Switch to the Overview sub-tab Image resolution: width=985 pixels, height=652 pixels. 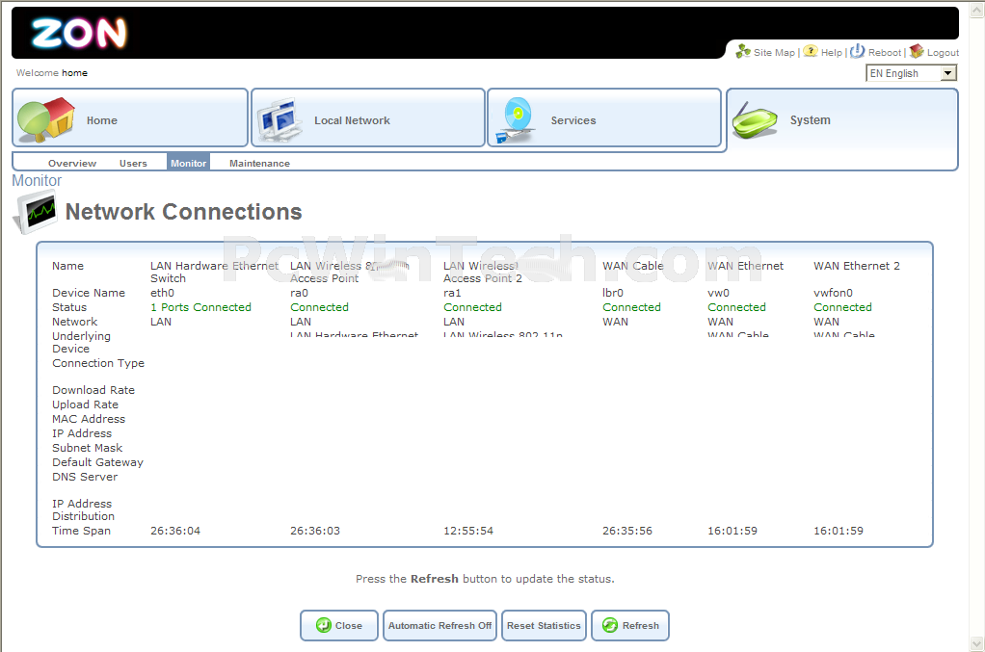pos(72,163)
